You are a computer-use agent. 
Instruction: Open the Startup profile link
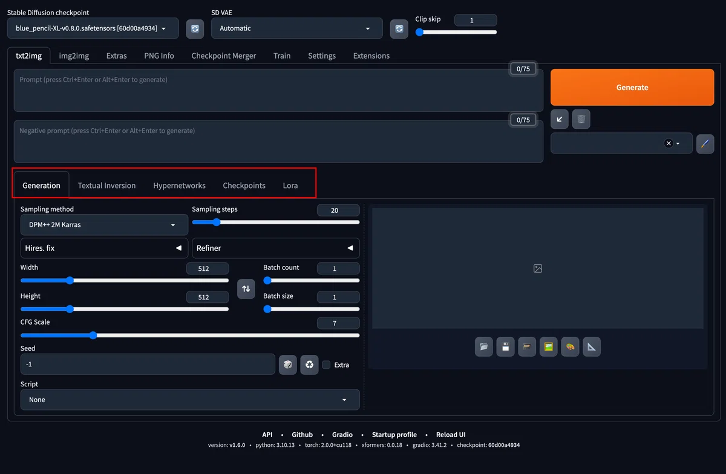[x=394, y=435]
